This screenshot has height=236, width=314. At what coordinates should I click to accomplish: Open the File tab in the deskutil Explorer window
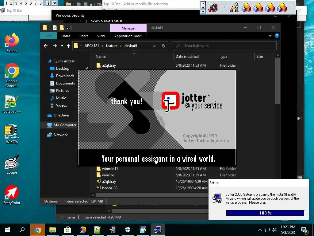tap(48, 36)
